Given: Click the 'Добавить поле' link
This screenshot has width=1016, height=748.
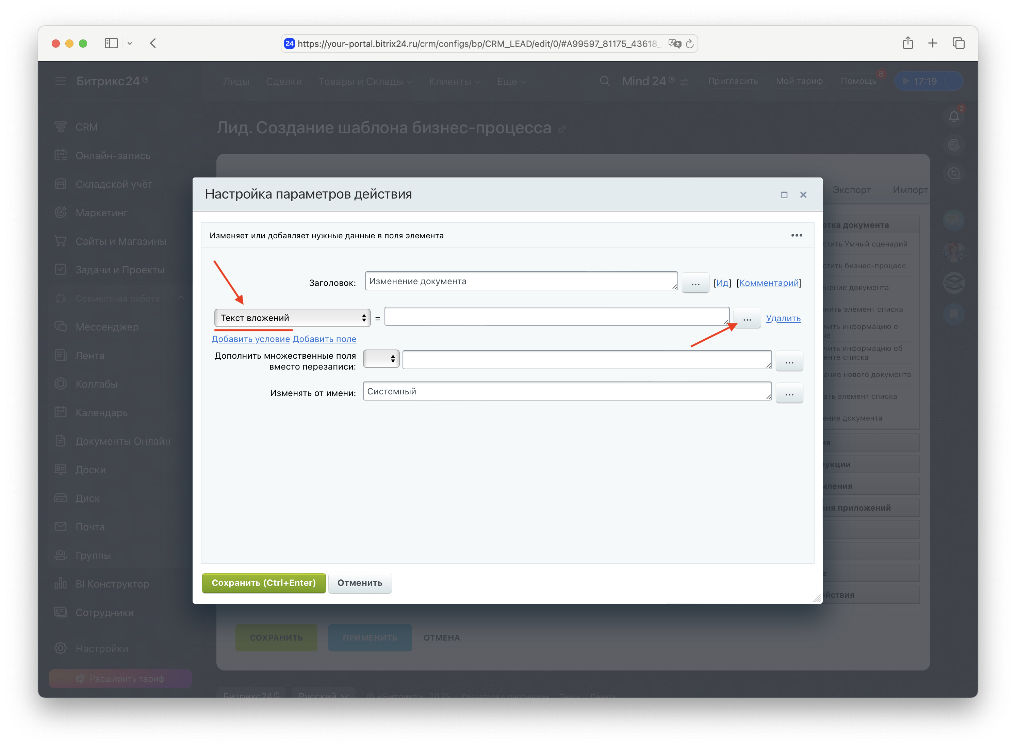Looking at the screenshot, I should point(324,339).
